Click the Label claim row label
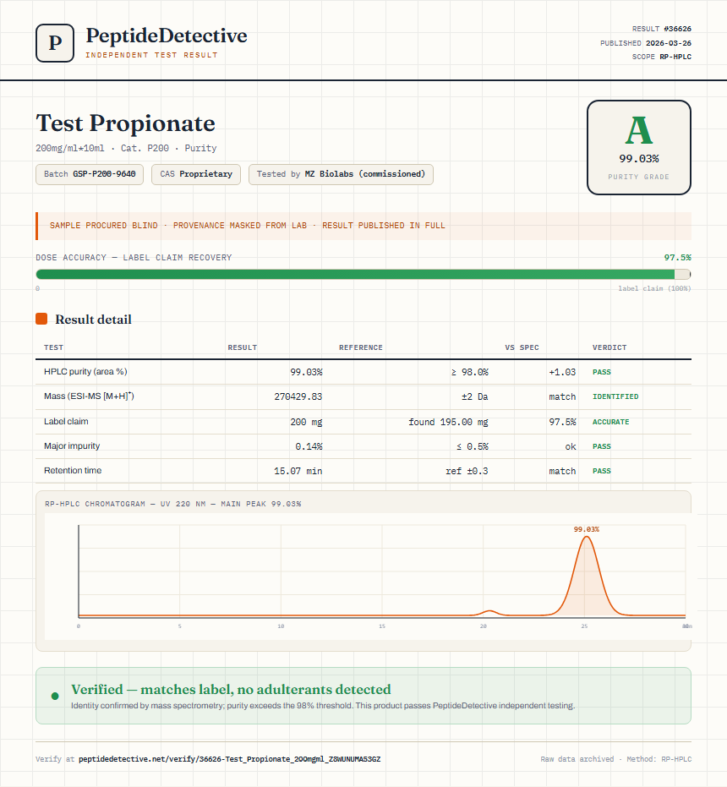 pyautogui.click(x=66, y=421)
